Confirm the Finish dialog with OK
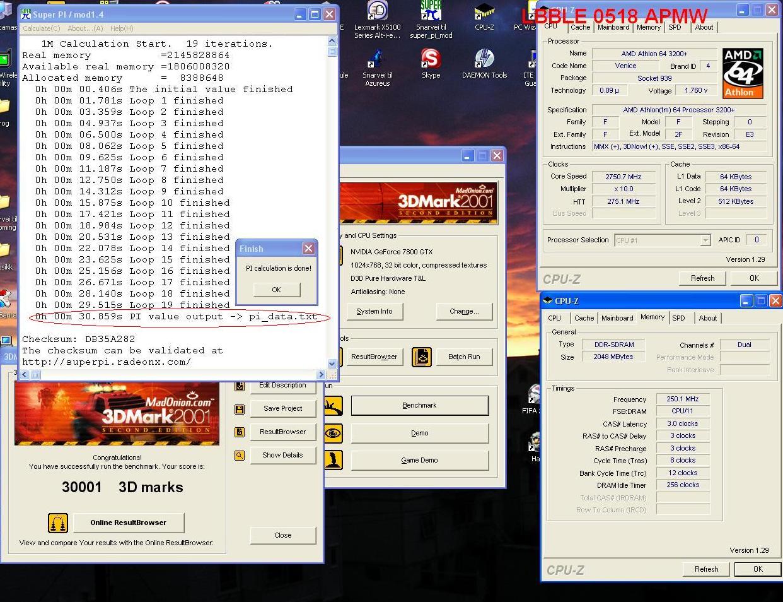 [x=277, y=290]
